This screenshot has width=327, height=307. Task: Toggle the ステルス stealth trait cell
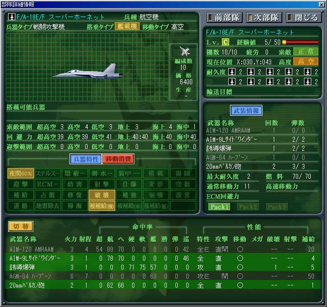click(48, 173)
